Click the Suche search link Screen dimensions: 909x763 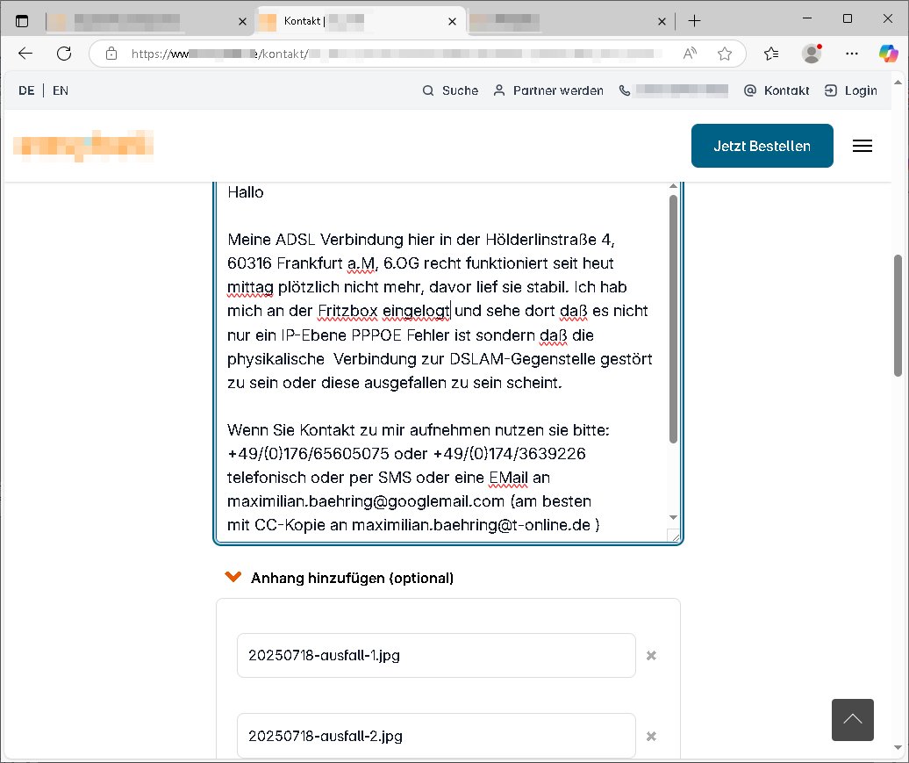coord(451,90)
